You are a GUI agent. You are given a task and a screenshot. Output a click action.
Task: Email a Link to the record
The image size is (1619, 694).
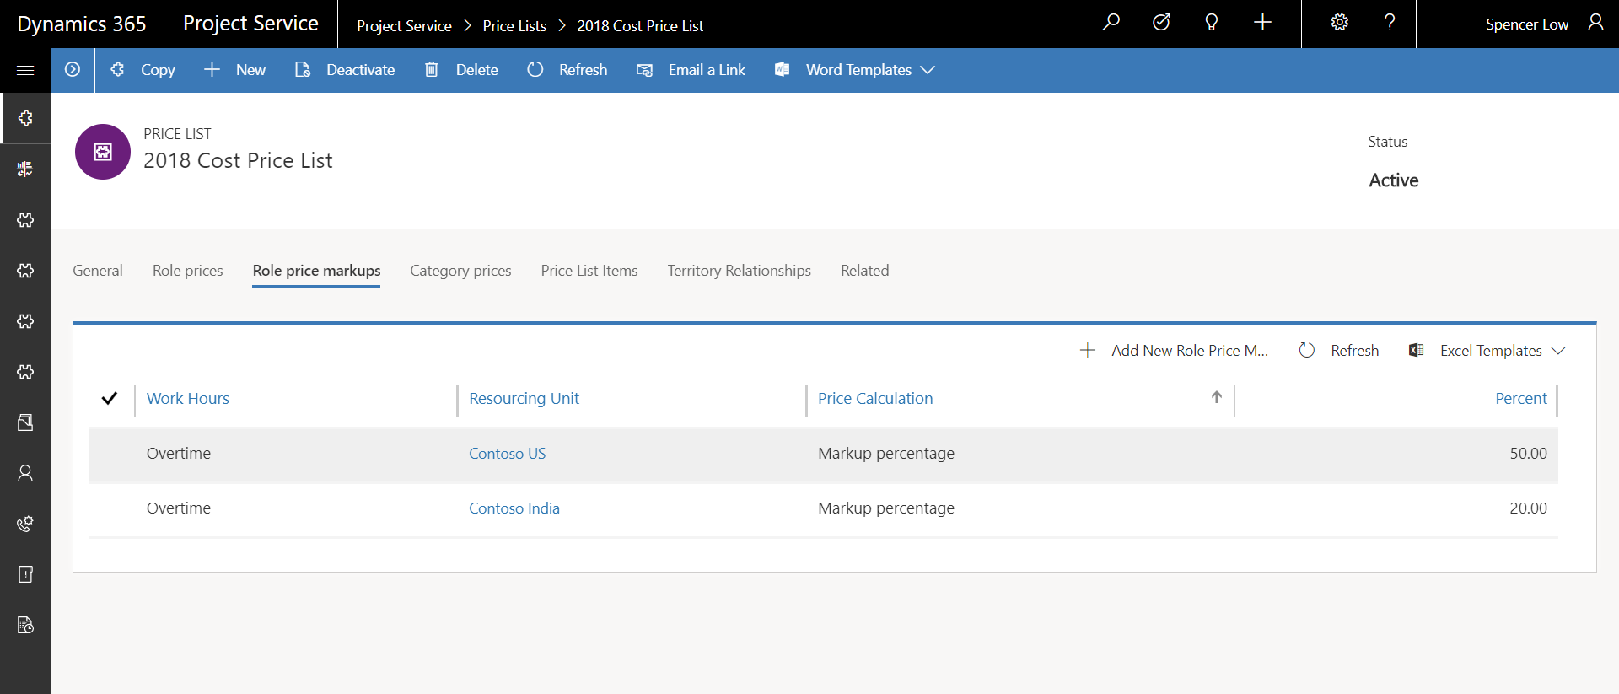(x=691, y=70)
